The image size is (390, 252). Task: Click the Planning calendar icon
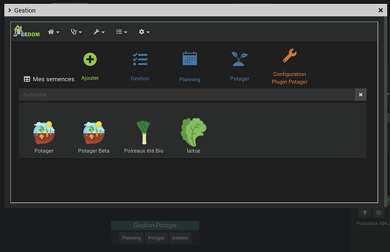[190, 58]
